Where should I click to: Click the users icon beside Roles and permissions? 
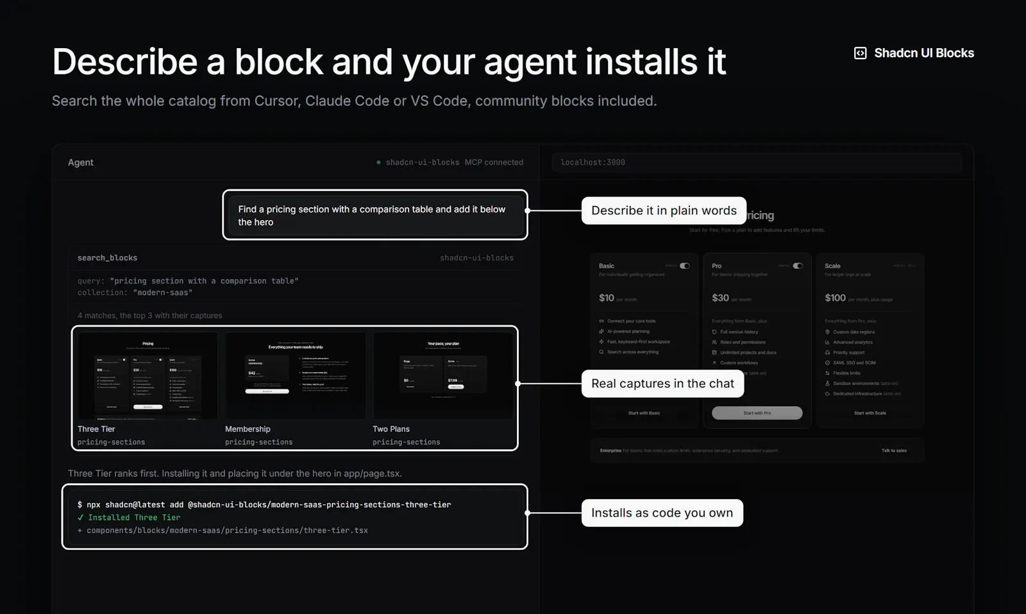714,342
